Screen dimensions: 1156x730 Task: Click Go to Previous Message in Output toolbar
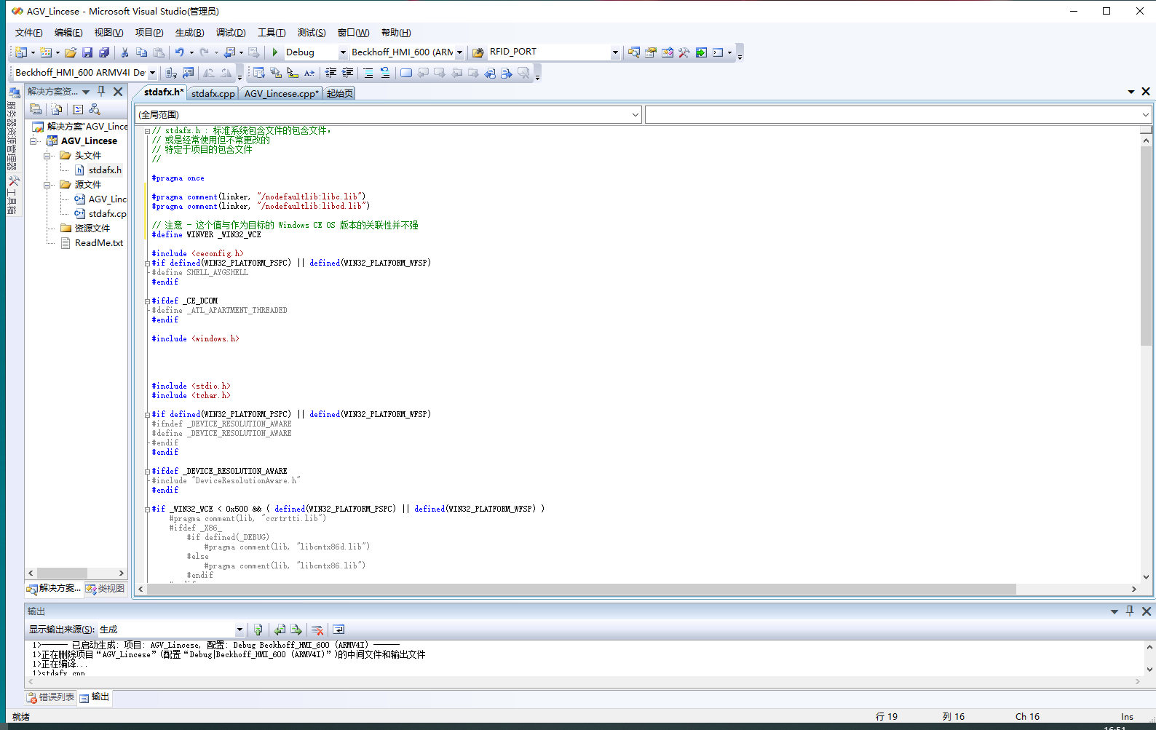[x=280, y=630]
